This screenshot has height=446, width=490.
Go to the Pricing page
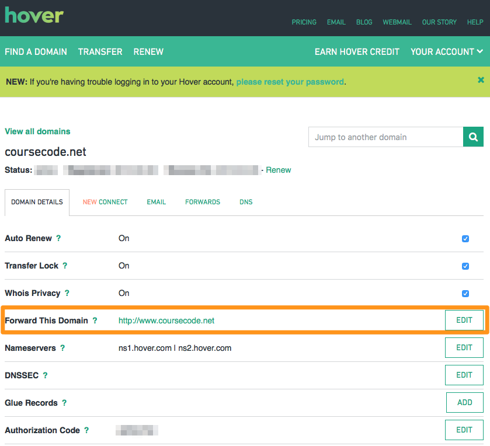click(x=304, y=22)
